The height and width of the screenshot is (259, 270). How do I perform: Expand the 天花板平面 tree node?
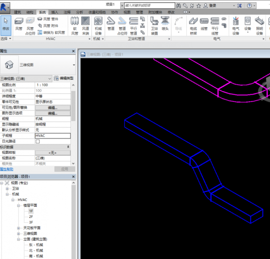click(x=19, y=228)
